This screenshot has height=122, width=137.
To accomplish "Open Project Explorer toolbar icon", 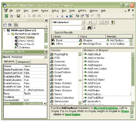I will click(x=77, y=16).
